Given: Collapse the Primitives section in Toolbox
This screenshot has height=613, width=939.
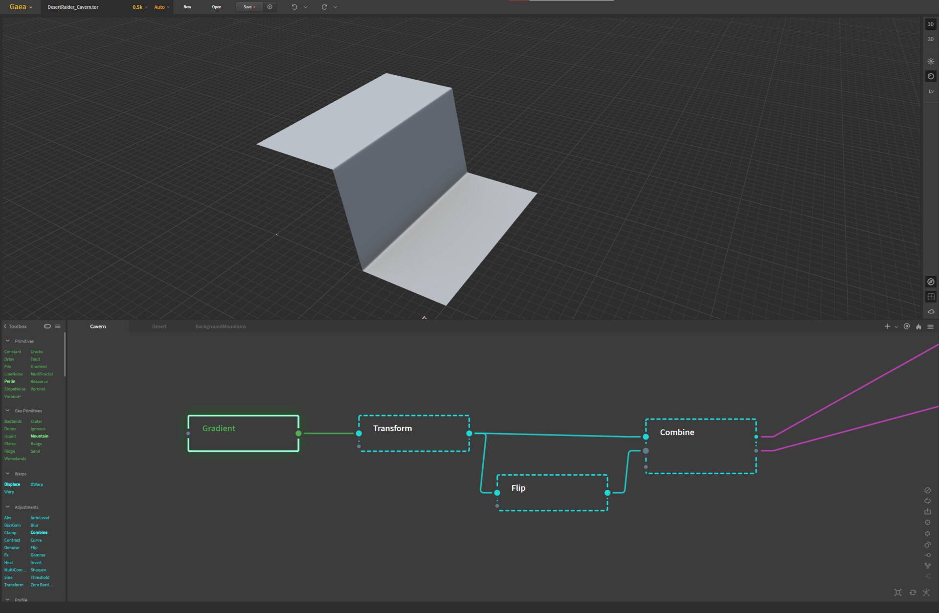Looking at the screenshot, I should pos(7,341).
